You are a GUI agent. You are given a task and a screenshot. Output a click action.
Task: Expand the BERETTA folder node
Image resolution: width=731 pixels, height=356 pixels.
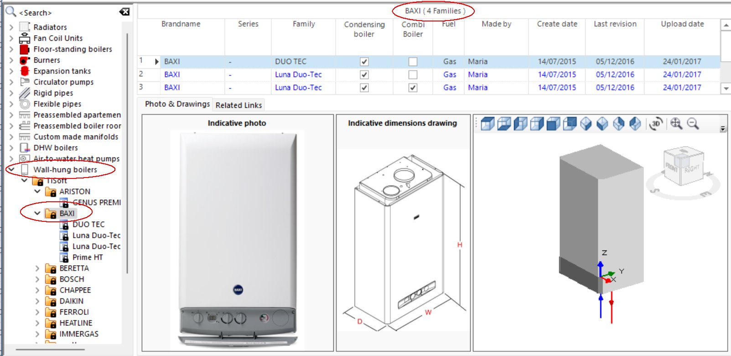[37, 268]
